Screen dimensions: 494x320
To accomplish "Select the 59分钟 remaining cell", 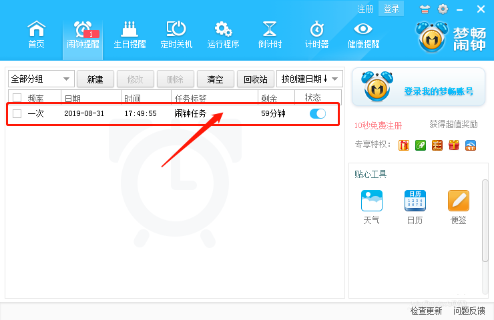I will [273, 113].
